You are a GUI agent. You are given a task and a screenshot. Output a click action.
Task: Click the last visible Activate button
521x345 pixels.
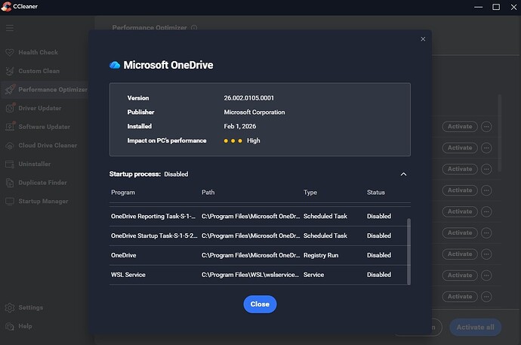click(460, 297)
